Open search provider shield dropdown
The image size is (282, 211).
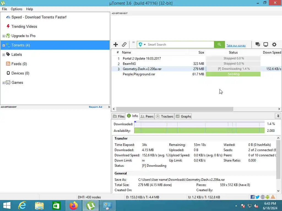point(142,45)
